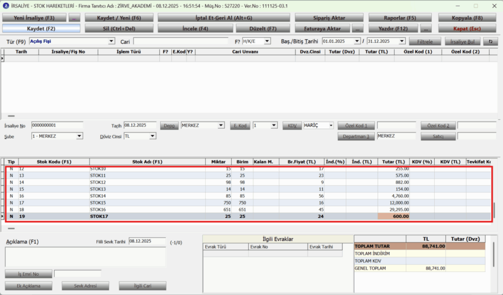Click İptal Et-Geri Al (Alt+G) button
Image resolution: width=503 pixels, height=295 pixels.
coord(224,18)
